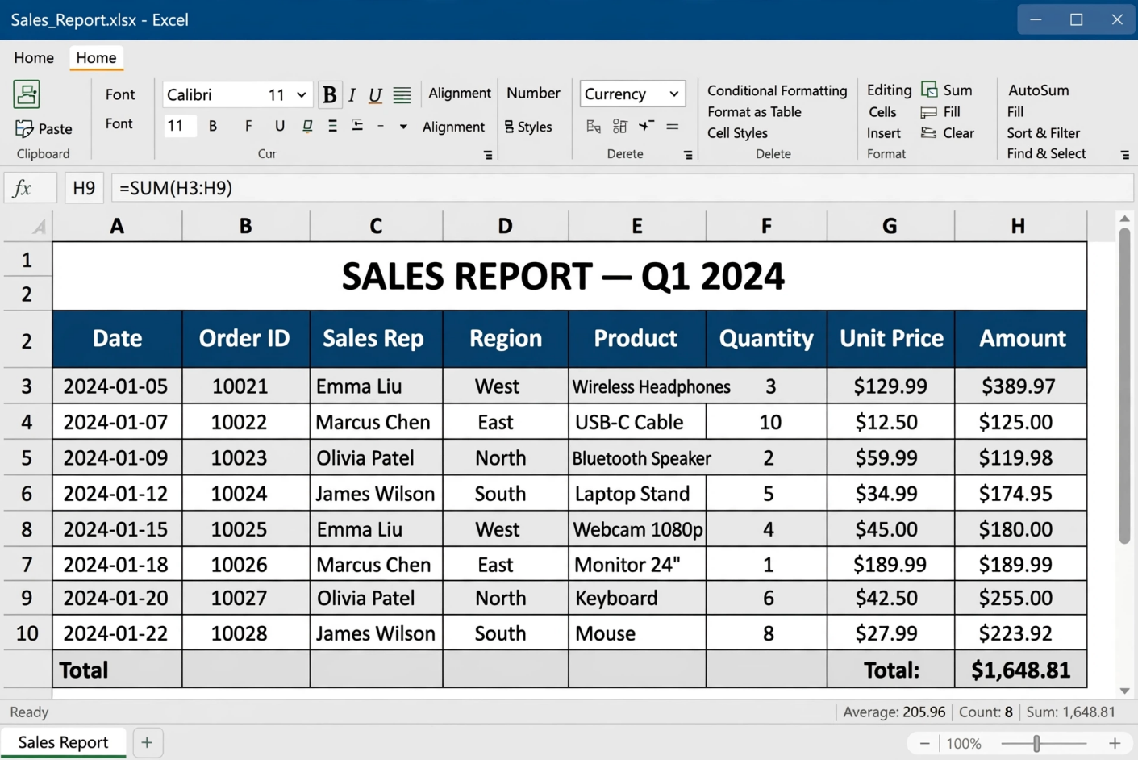This screenshot has height=760, width=1138.
Task: Click Format as Table
Action: (754, 112)
